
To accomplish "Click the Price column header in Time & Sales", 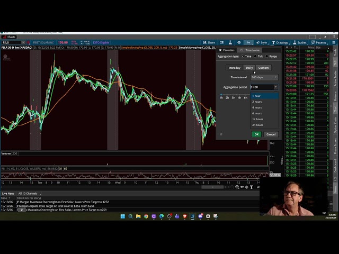I will click(310, 48).
